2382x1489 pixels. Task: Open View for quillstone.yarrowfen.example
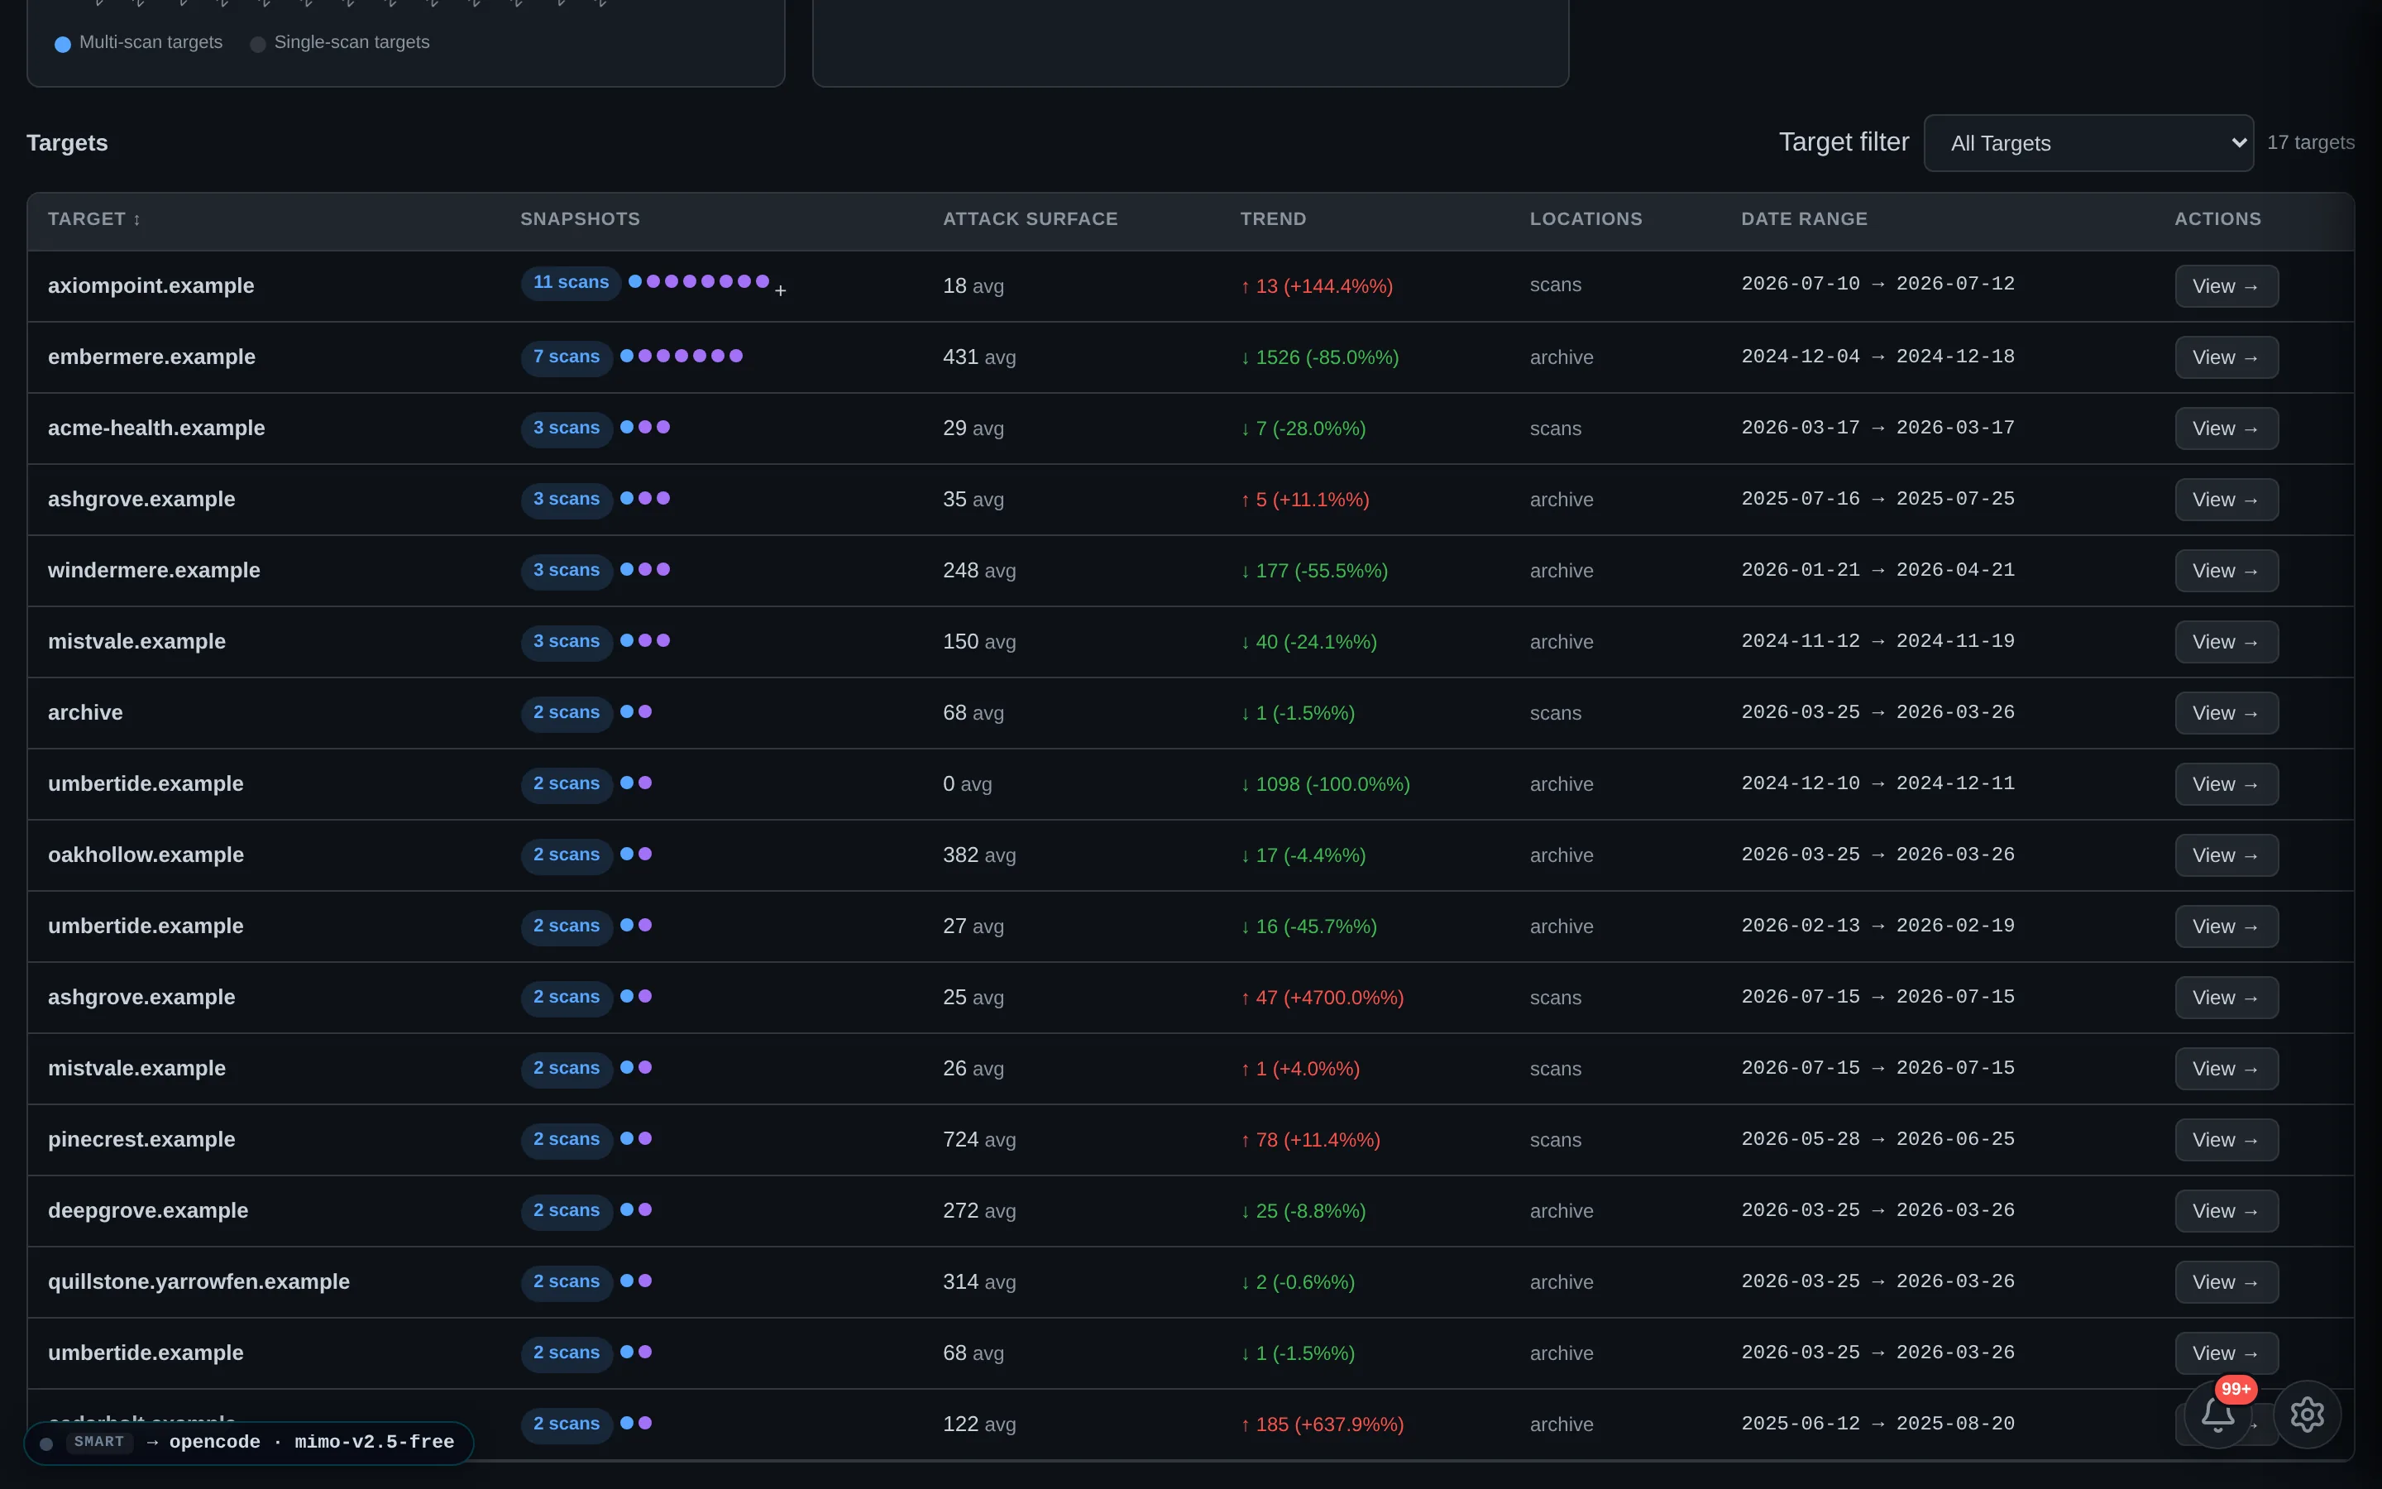click(2227, 1281)
